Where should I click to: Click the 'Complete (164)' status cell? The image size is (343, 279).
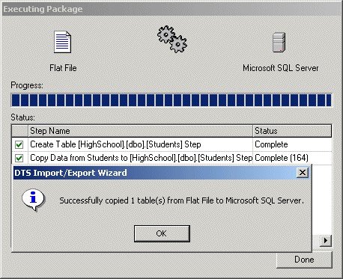pos(282,158)
